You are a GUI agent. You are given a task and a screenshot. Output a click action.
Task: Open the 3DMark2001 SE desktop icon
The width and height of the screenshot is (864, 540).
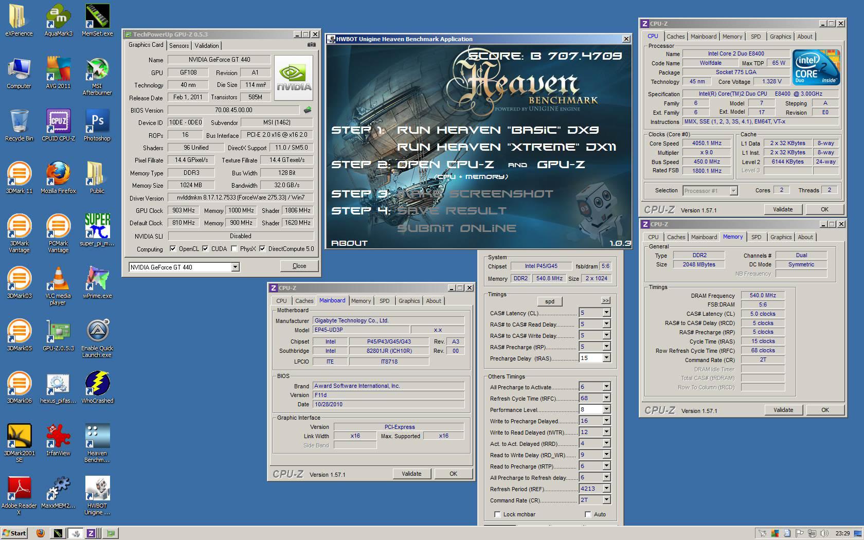[19, 444]
